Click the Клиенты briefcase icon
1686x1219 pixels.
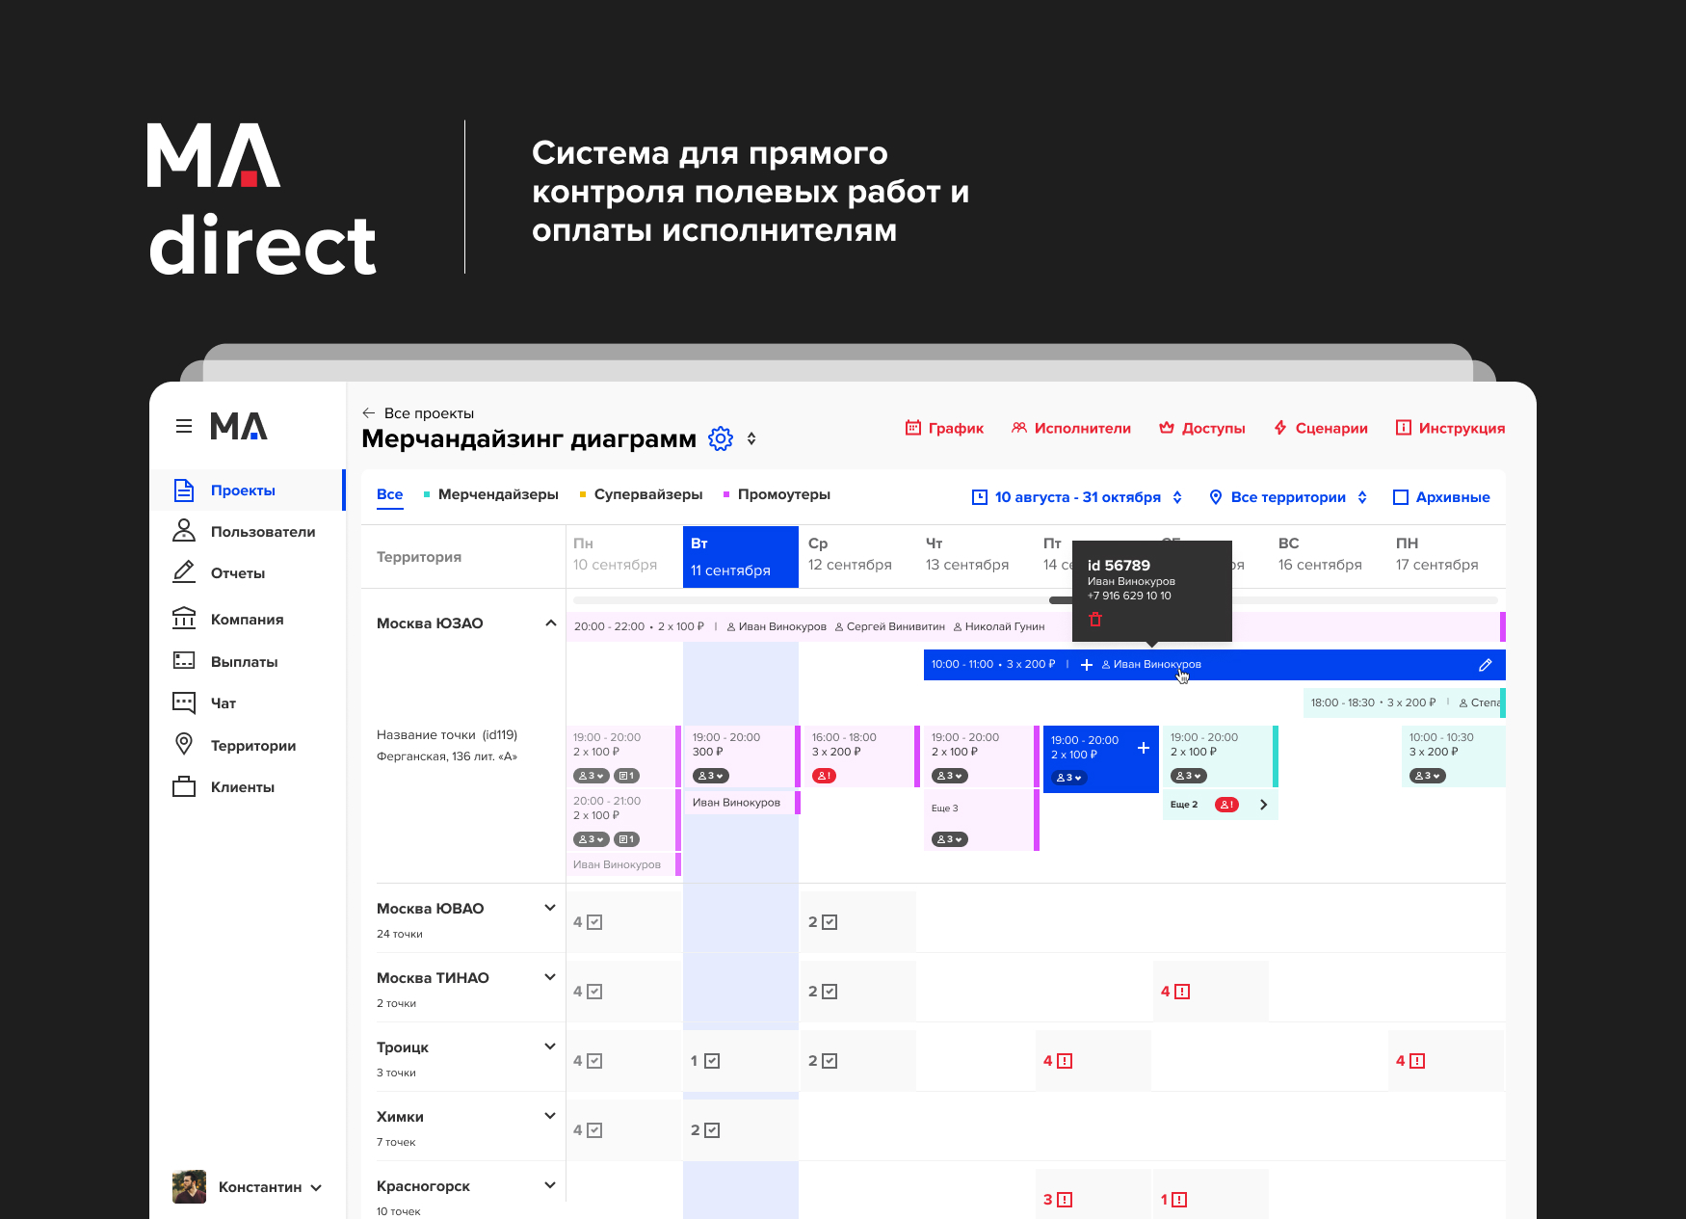pyautogui.click(x=184, y=786)
